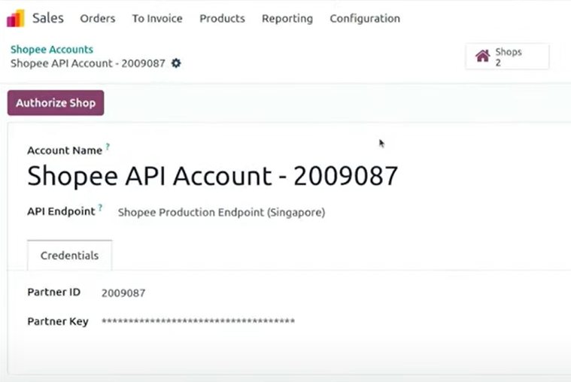Show the Account Name help tooltip question mark
Image resolution: width=571 pixels, height=382 pixels.
coord(108,147)
